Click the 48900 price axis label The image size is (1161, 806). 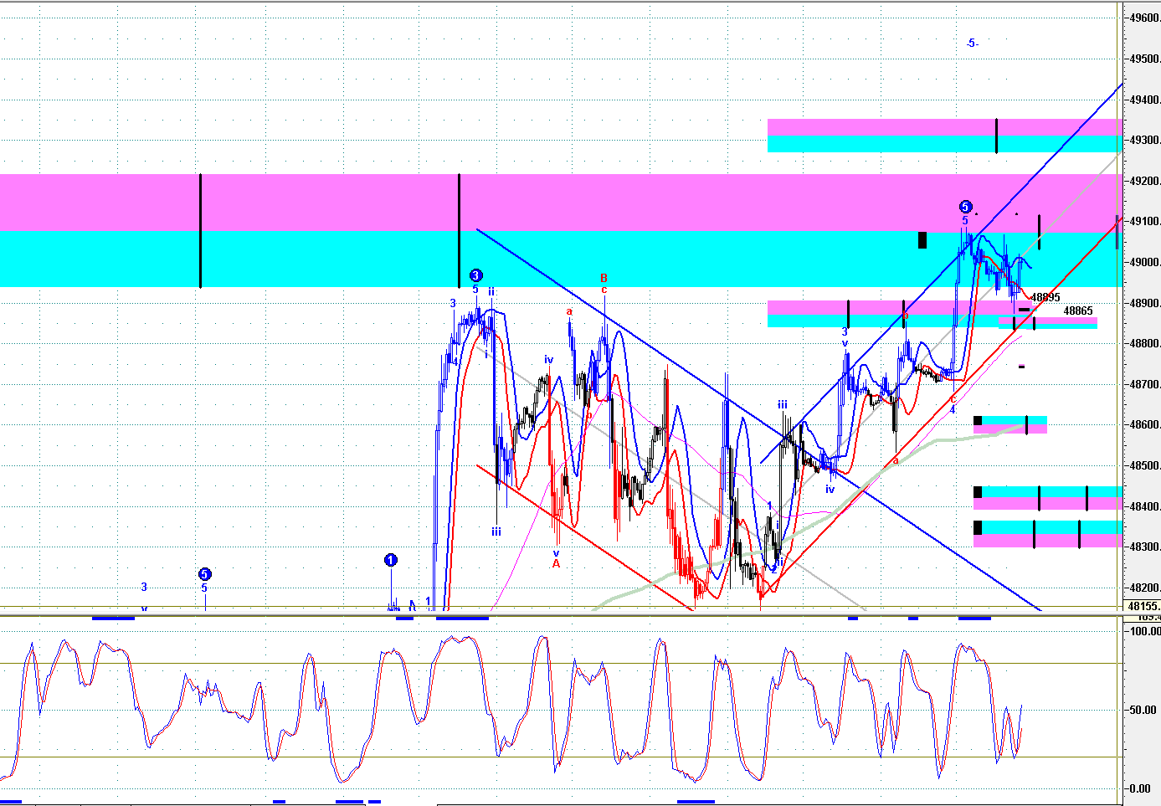pos(1144,304)
